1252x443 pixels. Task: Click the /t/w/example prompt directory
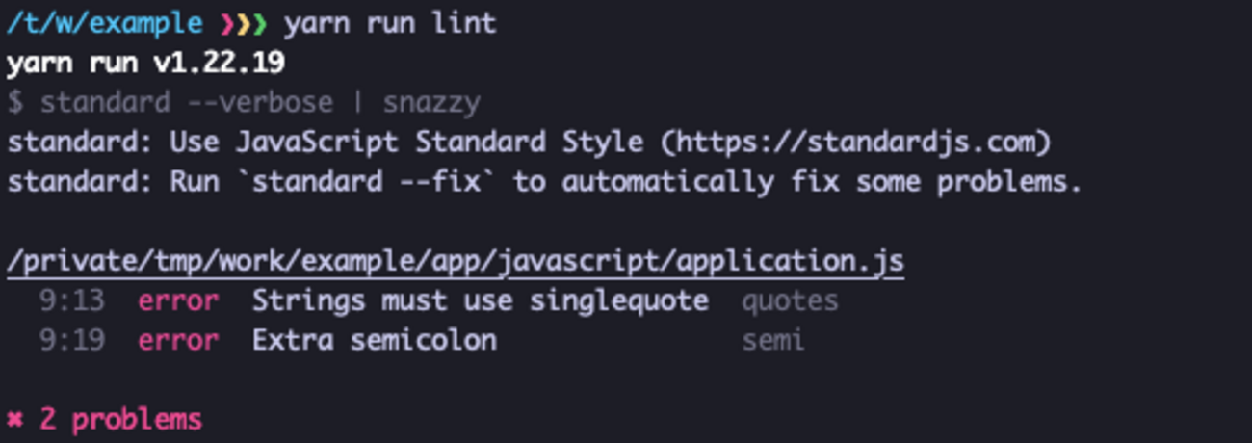point(104,24)
